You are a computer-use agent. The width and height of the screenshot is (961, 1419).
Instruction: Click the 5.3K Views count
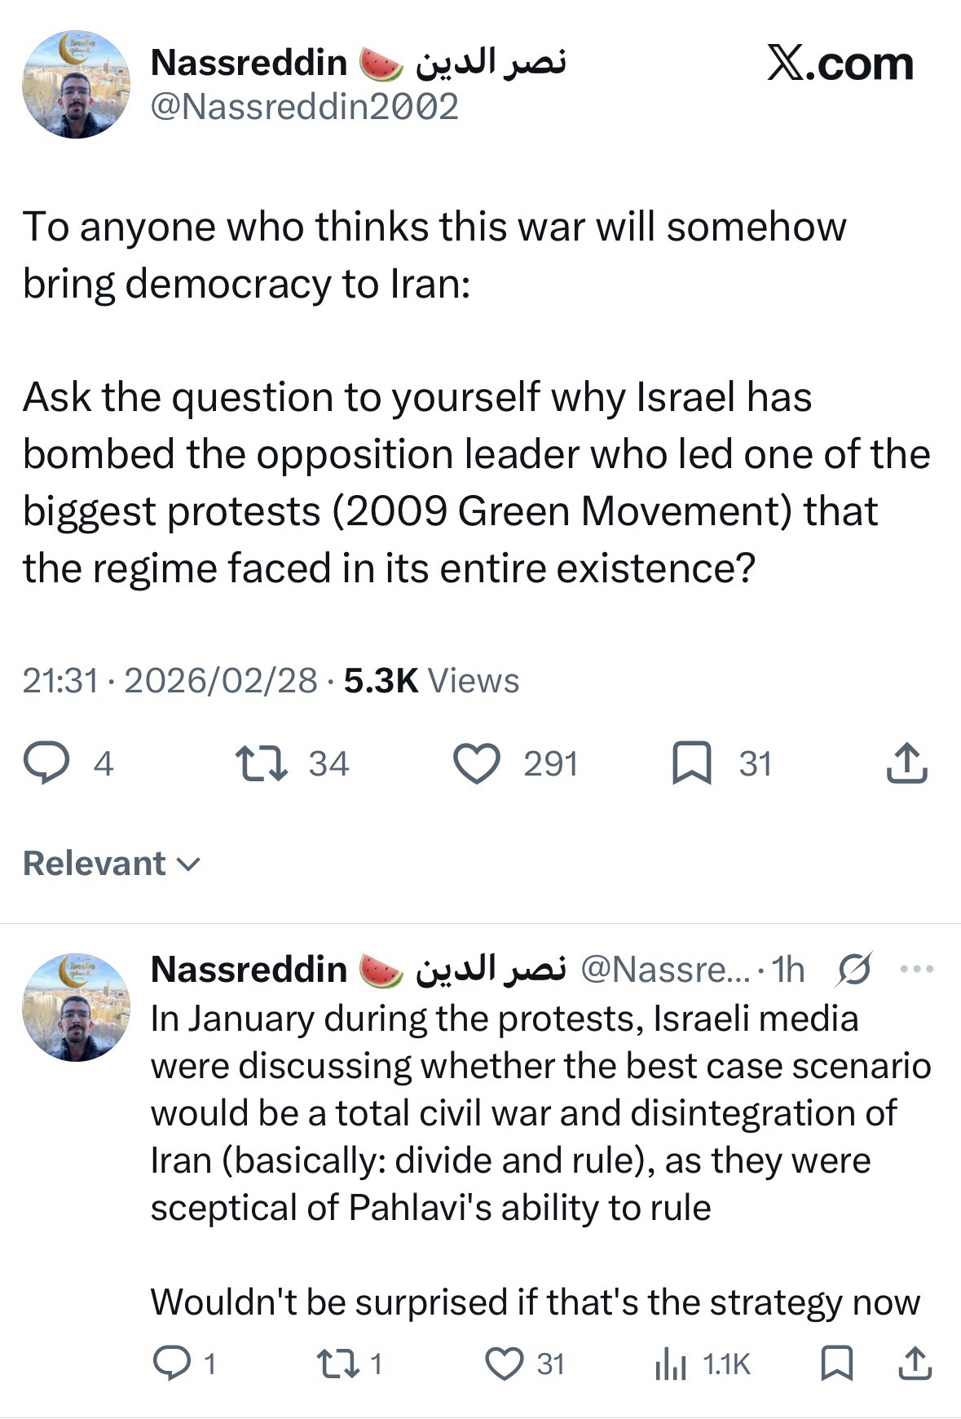430,680
